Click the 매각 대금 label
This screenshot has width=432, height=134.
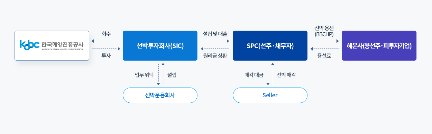(254, 75)
